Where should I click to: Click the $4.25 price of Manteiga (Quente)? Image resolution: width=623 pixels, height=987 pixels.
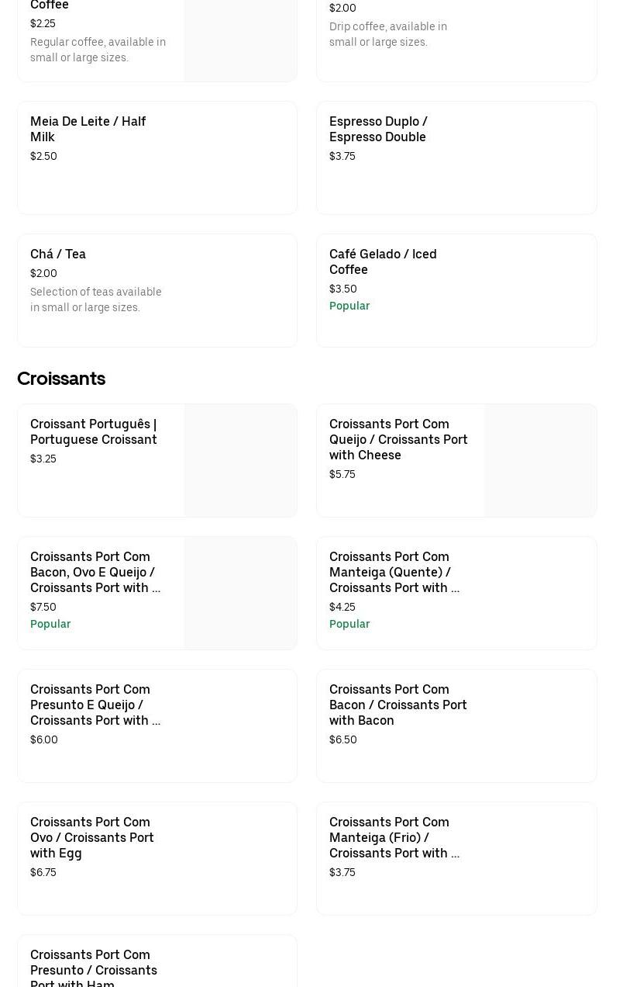[342, 607]
